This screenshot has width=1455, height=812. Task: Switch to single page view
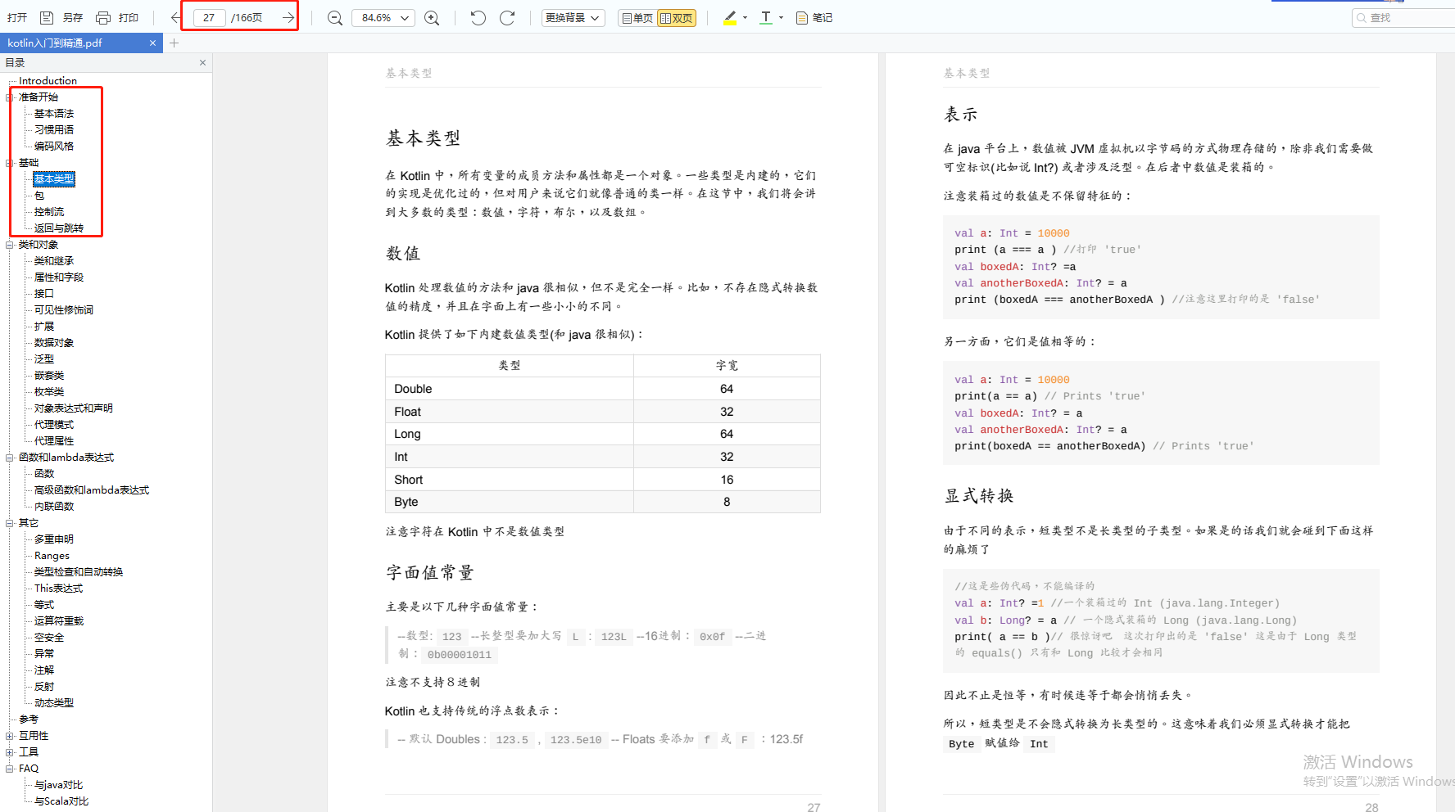coord(637,17)
